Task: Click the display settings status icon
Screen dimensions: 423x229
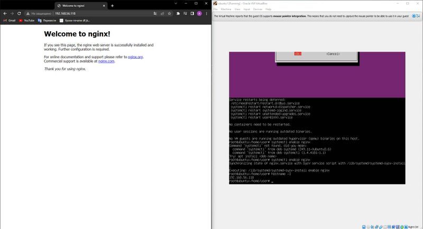Action: click(389, 227)
